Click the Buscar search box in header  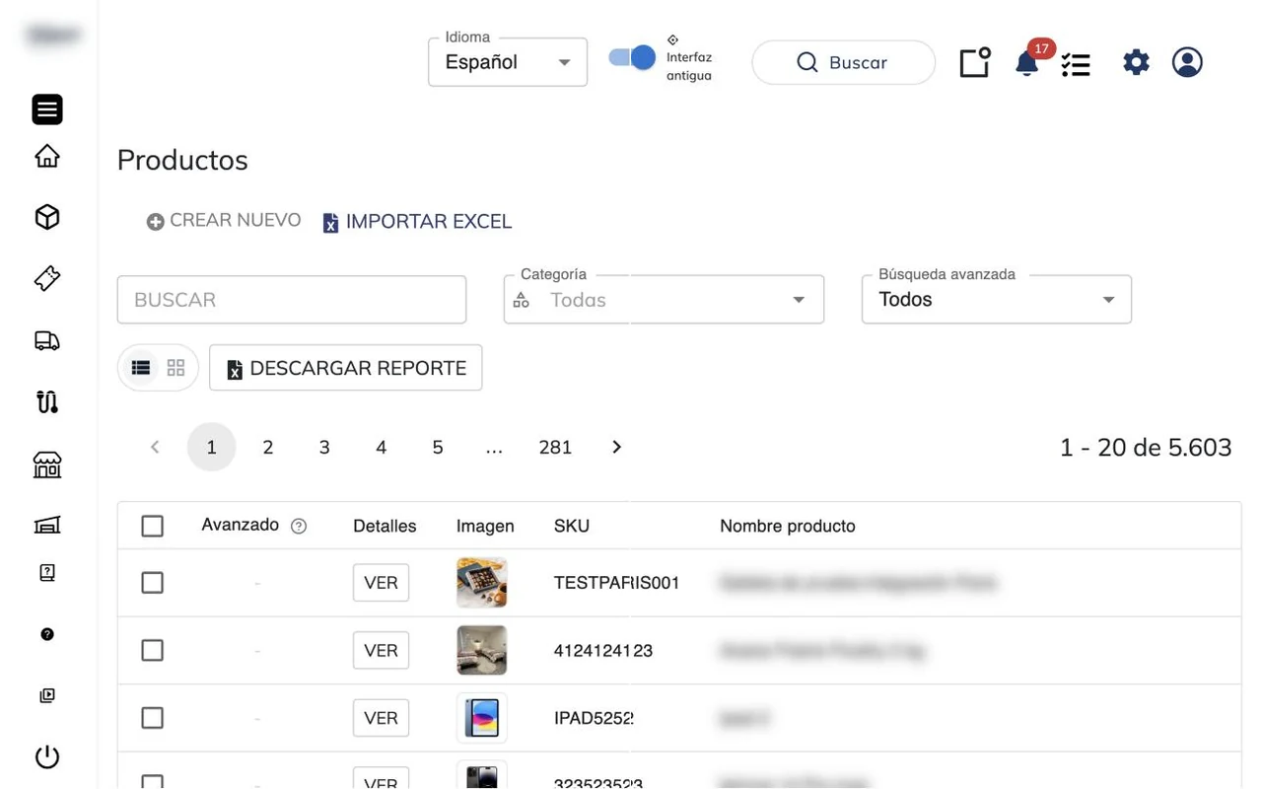click(843, 62)
